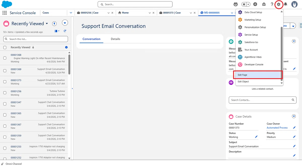Sort by Recently Viewed column header
Screen dimensions: 302x167
click(x=22, y=47)
